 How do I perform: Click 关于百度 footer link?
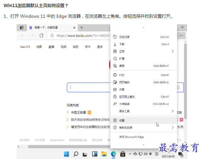(x=40, y=140)
